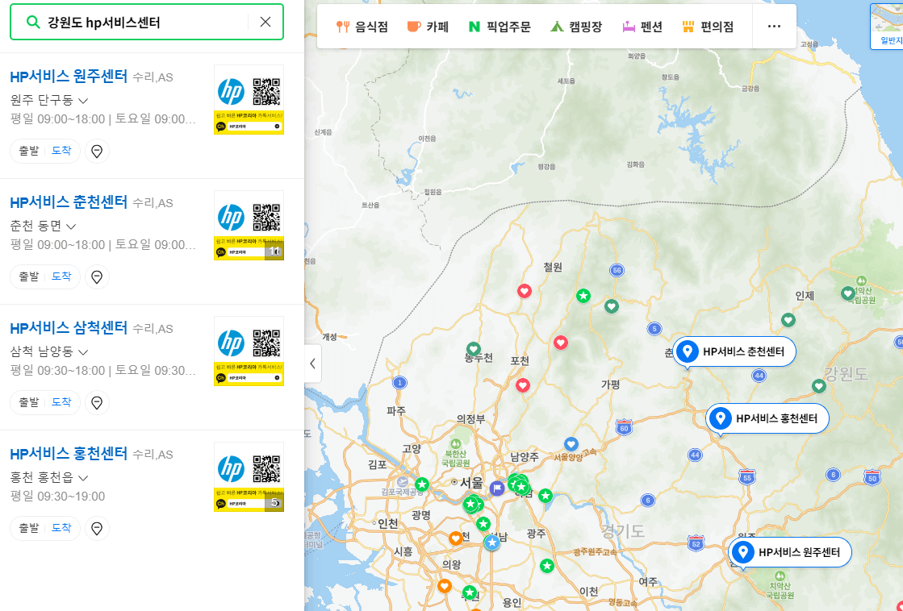This screenshot has width=903, height=611.
Task: Set 춘천센터 as departure with 출발
Action: [29, 276]
